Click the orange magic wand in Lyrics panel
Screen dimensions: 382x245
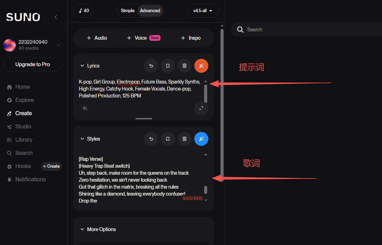coord(201,66)
